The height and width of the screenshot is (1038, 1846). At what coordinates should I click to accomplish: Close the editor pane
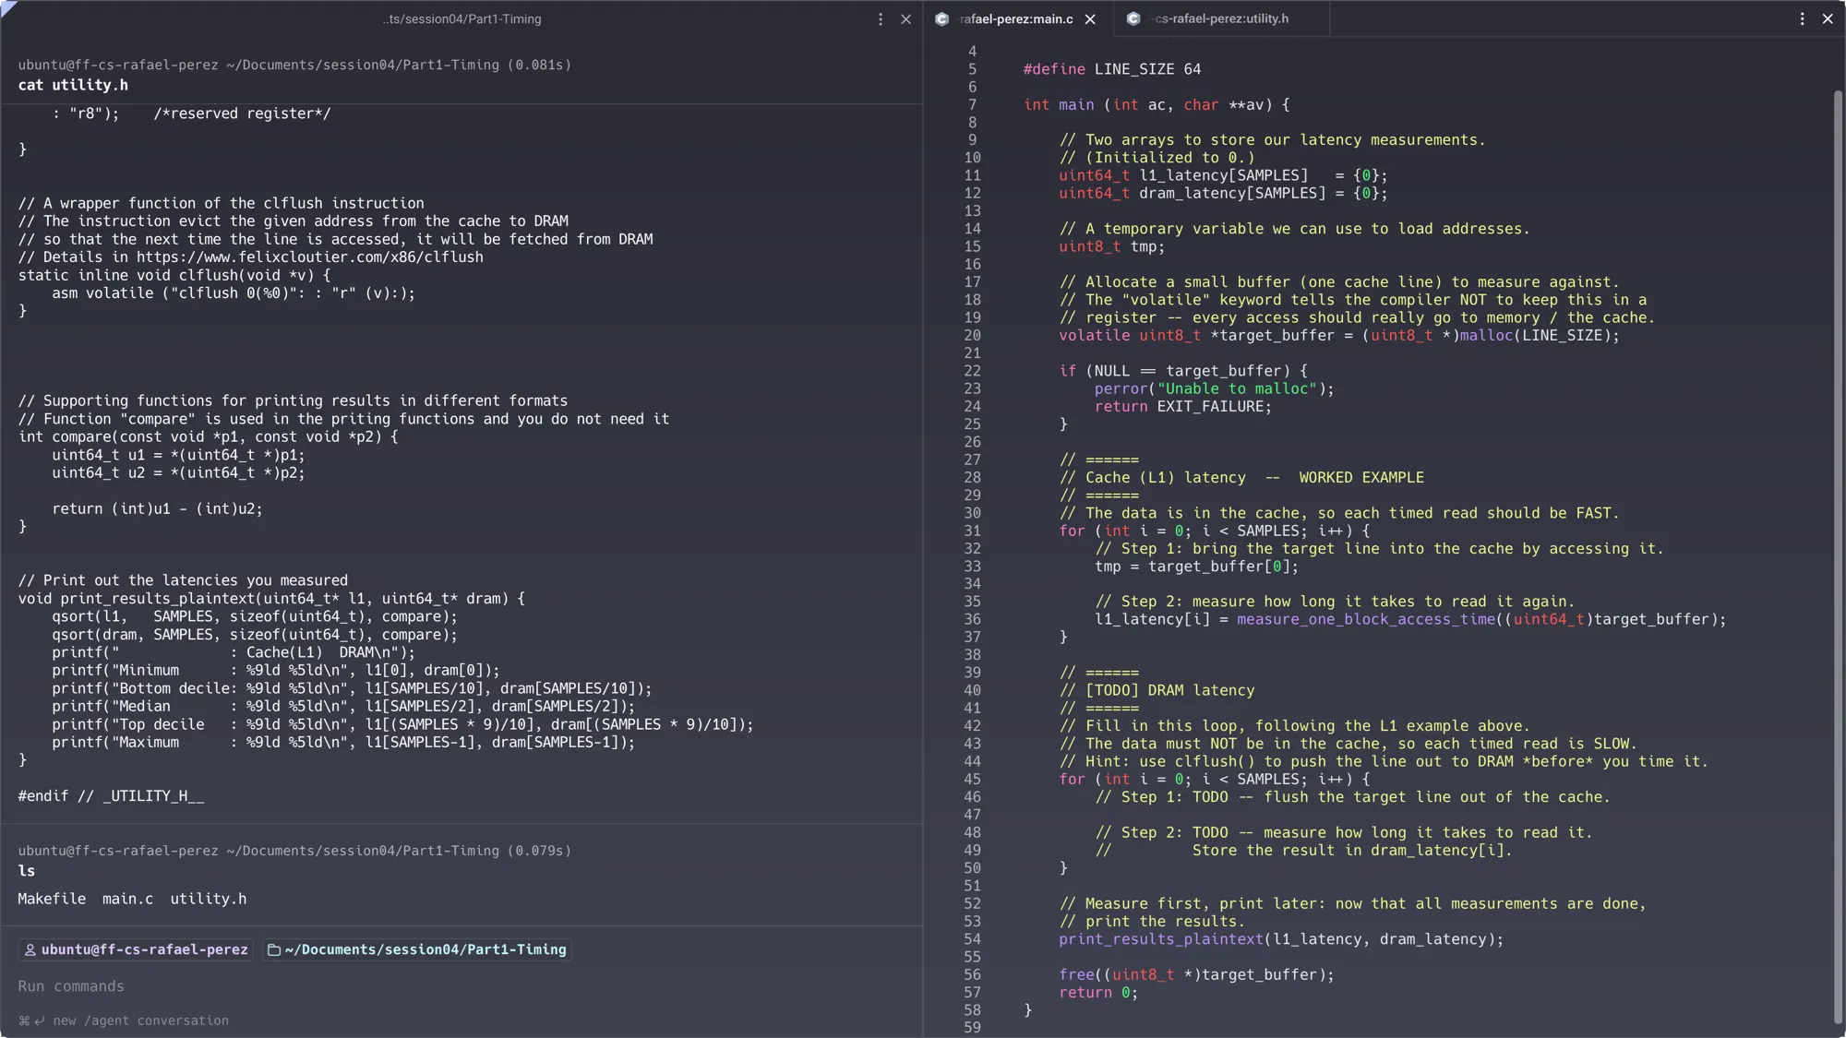click(x=1828, y=18)
